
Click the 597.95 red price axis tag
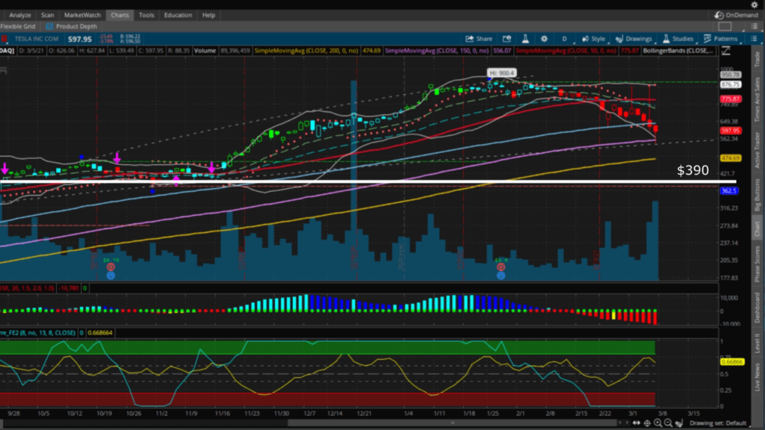(x=731, y=131)
